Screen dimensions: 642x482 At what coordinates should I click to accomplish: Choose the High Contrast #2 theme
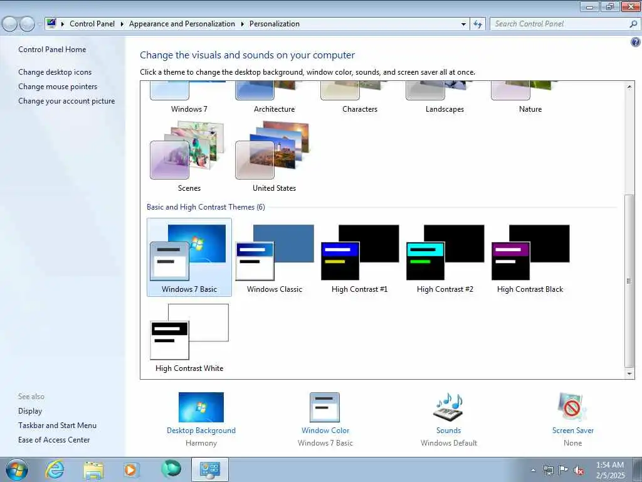(x=445, y=257)
